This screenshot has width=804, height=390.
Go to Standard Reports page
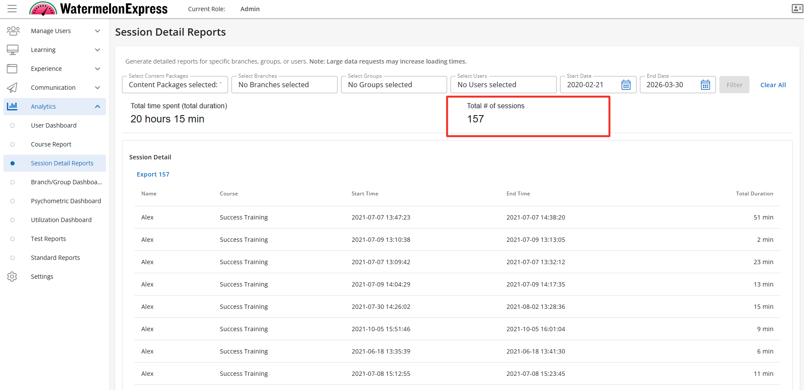[x=55, y=258]
